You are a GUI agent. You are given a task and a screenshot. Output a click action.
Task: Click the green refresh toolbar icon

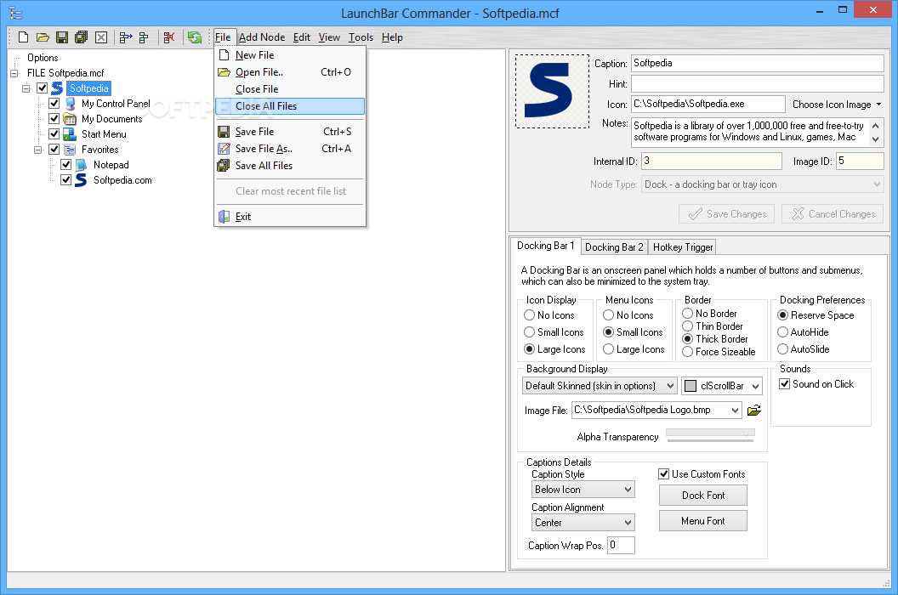pos(195,37)
